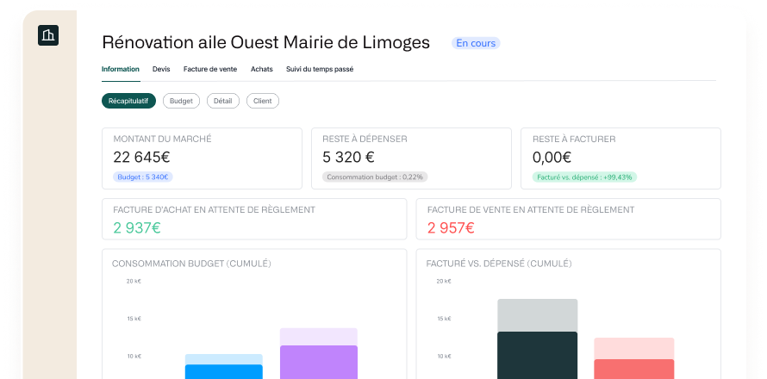Open the Information tab
This screenshot has height=379, width=767.
pos(121,69)
